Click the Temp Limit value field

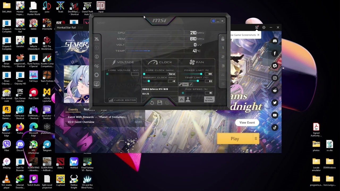[x=209, y=81]
